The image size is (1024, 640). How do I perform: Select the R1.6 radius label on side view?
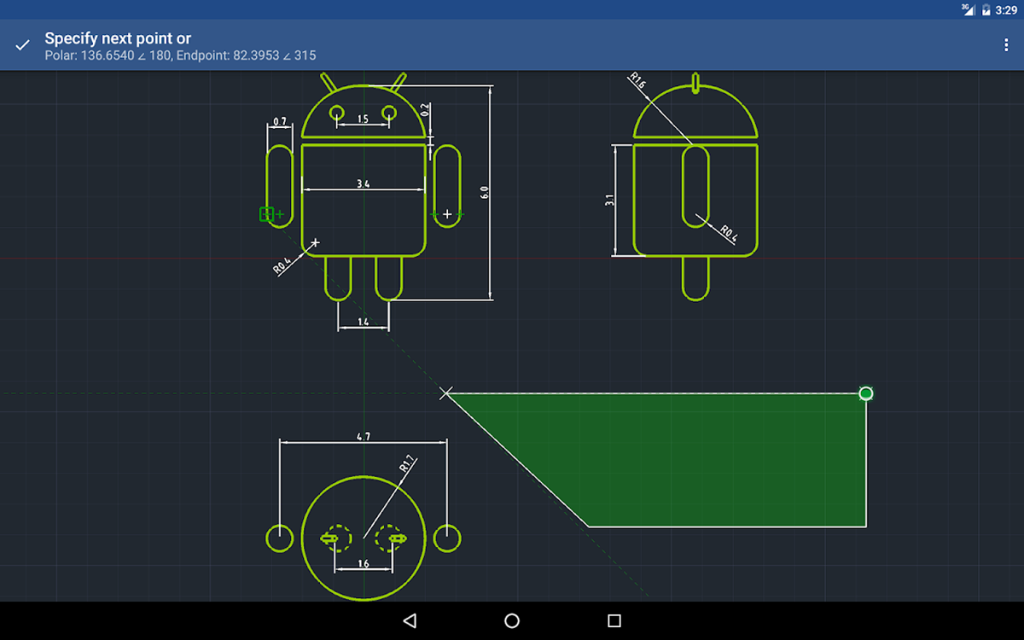pos(637,81)
